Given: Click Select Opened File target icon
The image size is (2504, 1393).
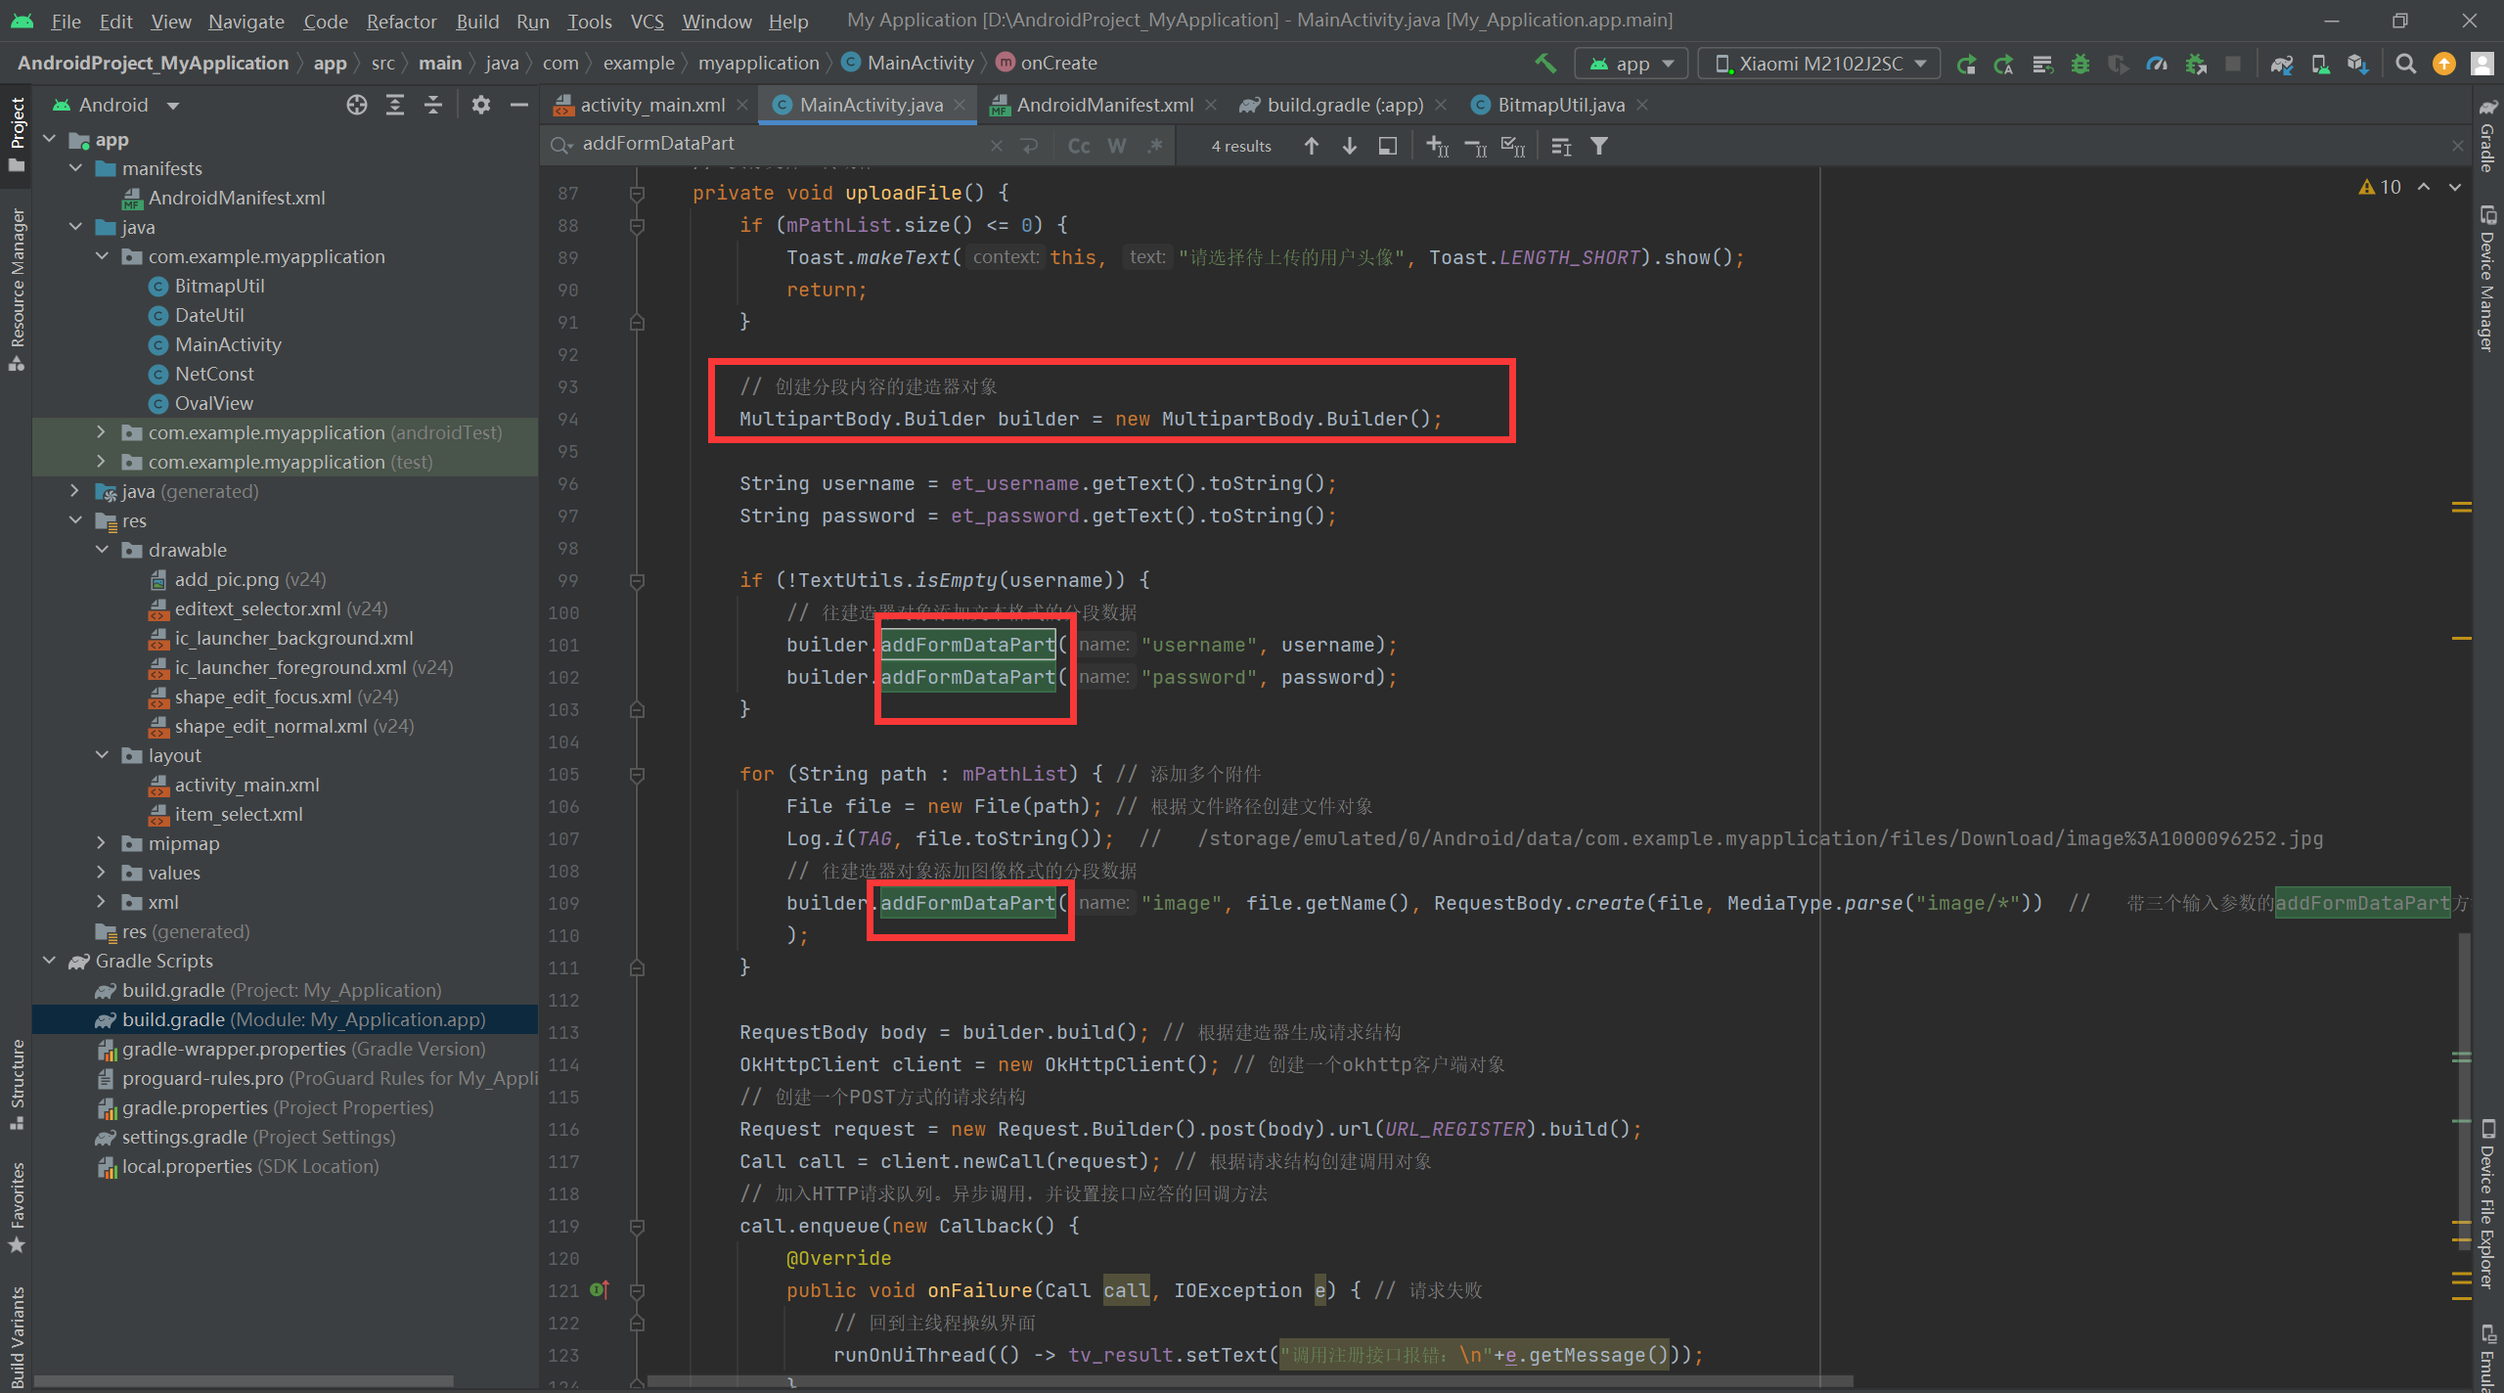Looking at the screenshot, I should (x=357, y=105).
